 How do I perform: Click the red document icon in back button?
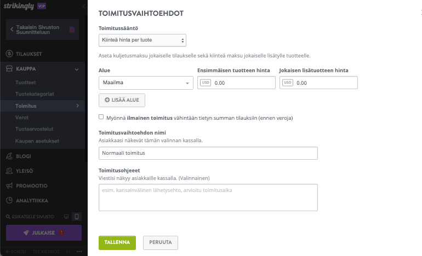72,30
